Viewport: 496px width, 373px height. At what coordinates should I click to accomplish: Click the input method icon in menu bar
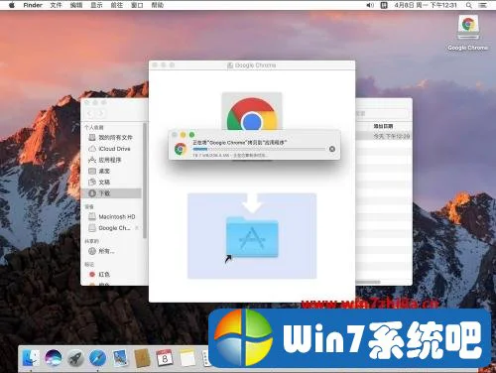coord(384,5)
